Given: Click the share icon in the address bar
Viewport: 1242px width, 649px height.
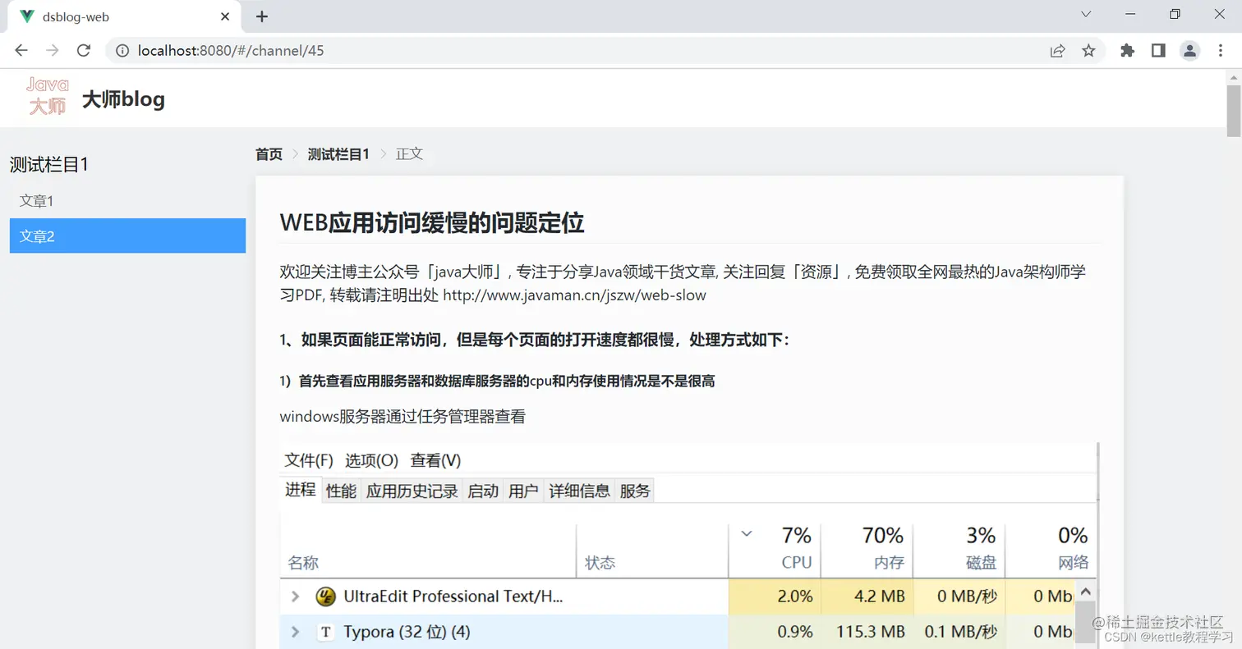Looking at the screenshot, I should [1057, 50].
